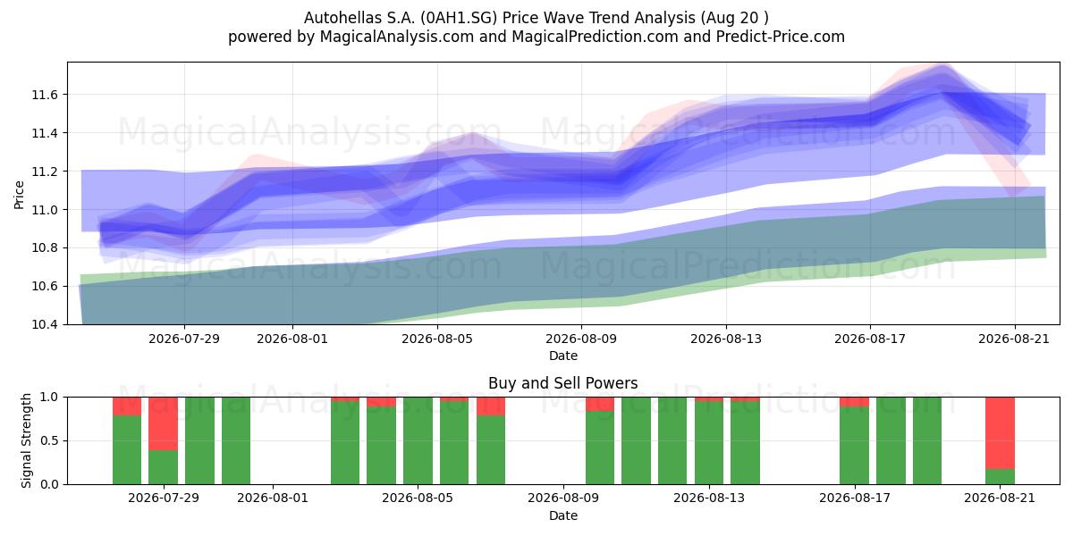Click the full green buy bar at 2026-08-05
Image resolution: width=1073 pixels, height=536 pixels.
418,440
